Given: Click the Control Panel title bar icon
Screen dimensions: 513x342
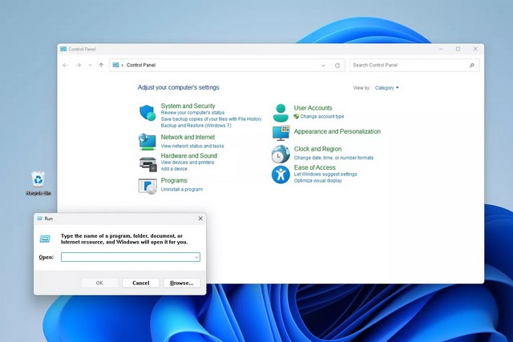Looking at the screenshot, I should [63, 49].
